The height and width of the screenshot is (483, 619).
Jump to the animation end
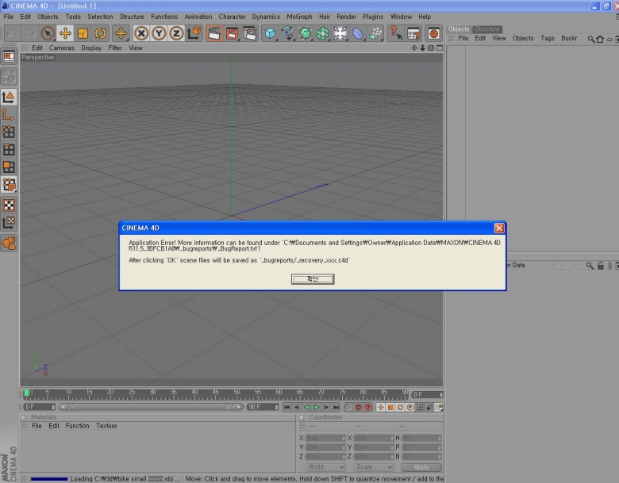coord(336,407)
